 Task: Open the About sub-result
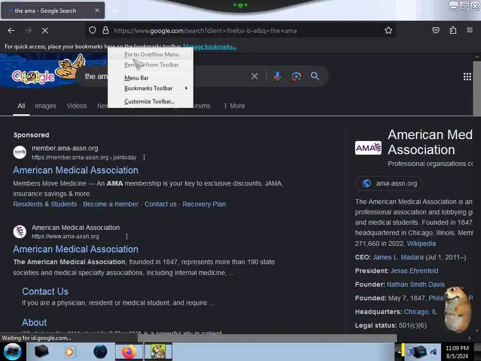click(34, 322)
